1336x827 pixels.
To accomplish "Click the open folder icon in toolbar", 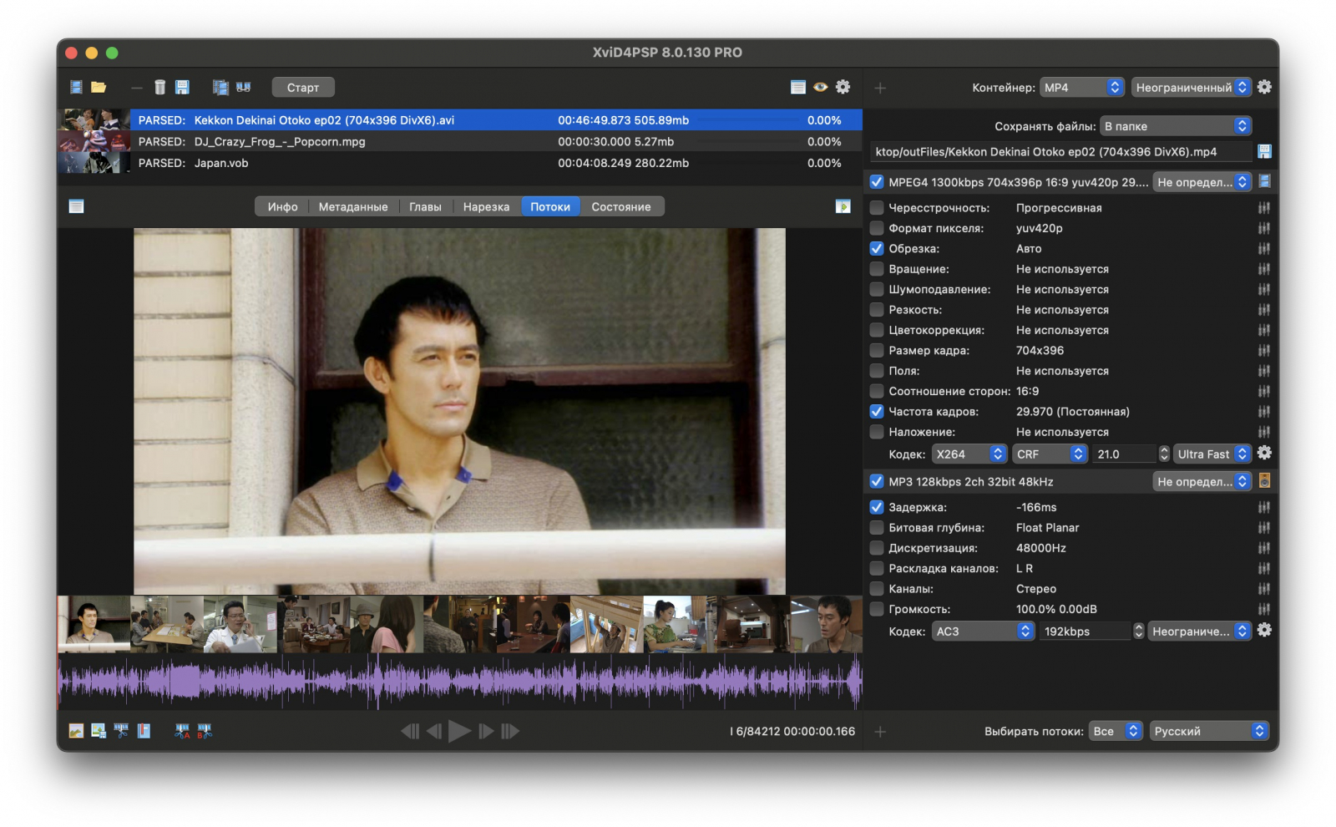I will pos(99,87).
